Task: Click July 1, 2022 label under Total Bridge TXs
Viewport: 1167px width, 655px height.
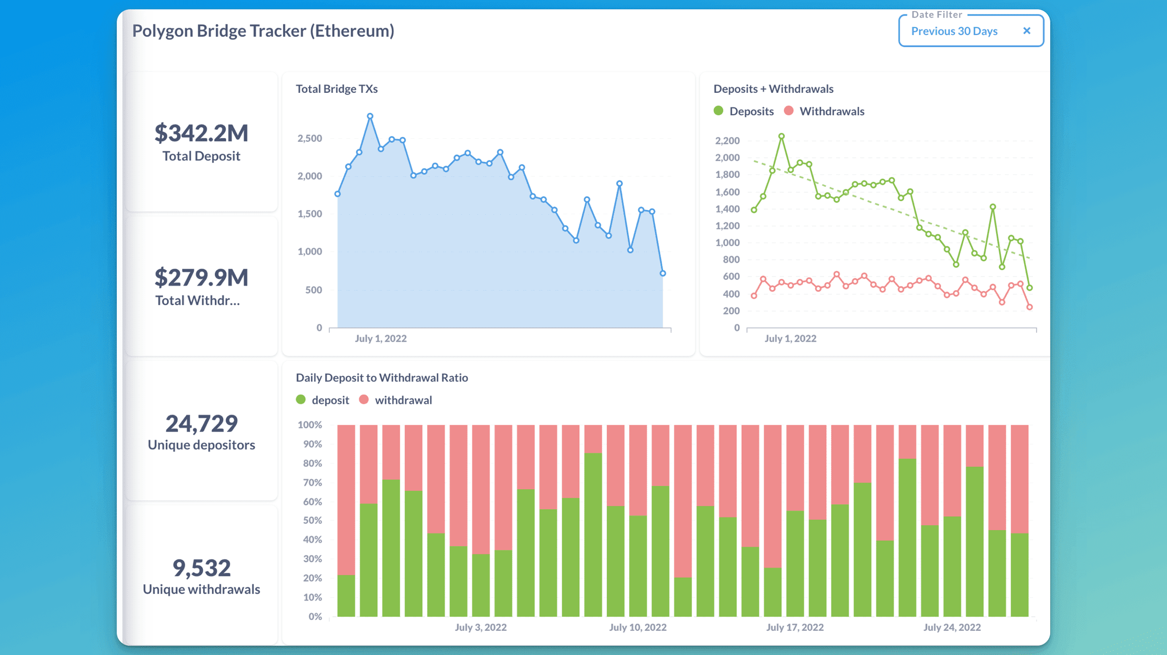Action: [x=381, y=339]
